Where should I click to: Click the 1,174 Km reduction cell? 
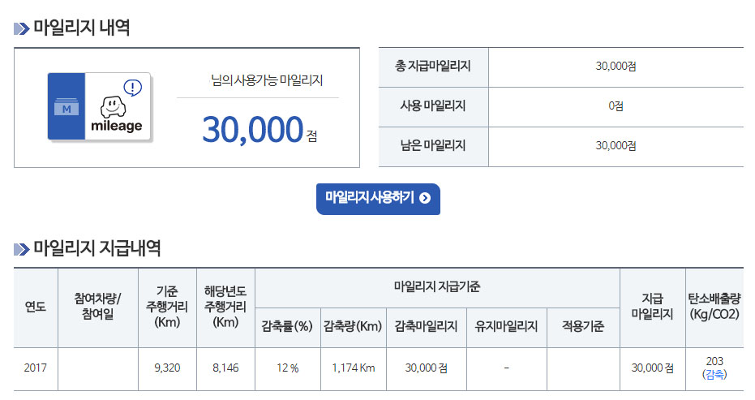(354, 368)
